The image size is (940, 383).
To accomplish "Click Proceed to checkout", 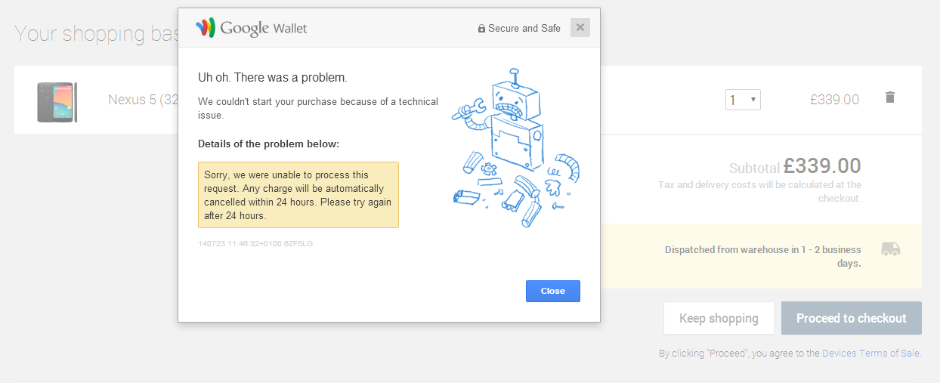I will point(851,318).
